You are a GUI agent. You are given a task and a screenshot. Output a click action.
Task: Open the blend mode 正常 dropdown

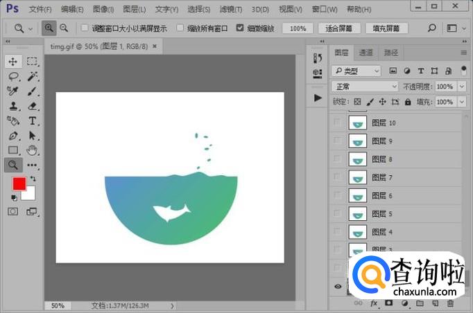[x=364, y=87]
